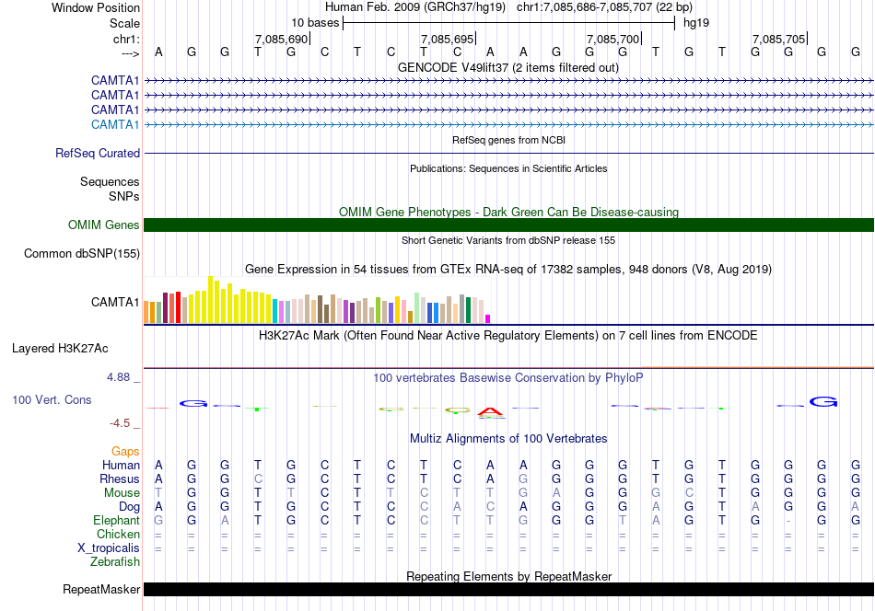The image size is (875, 611).
Task: Click the Sequences subtrack label
Action: tap(110, 182)
